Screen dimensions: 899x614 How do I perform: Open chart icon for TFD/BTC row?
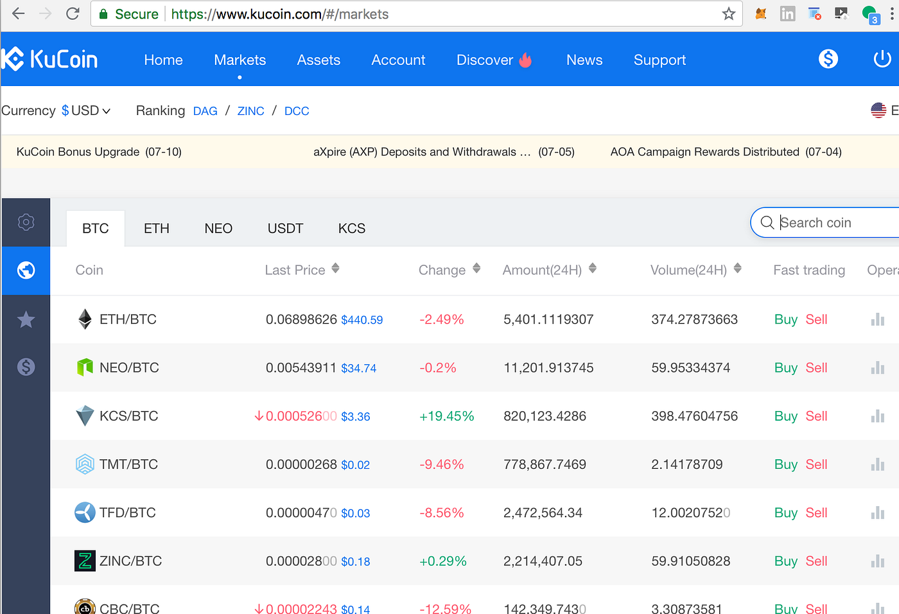877,513
